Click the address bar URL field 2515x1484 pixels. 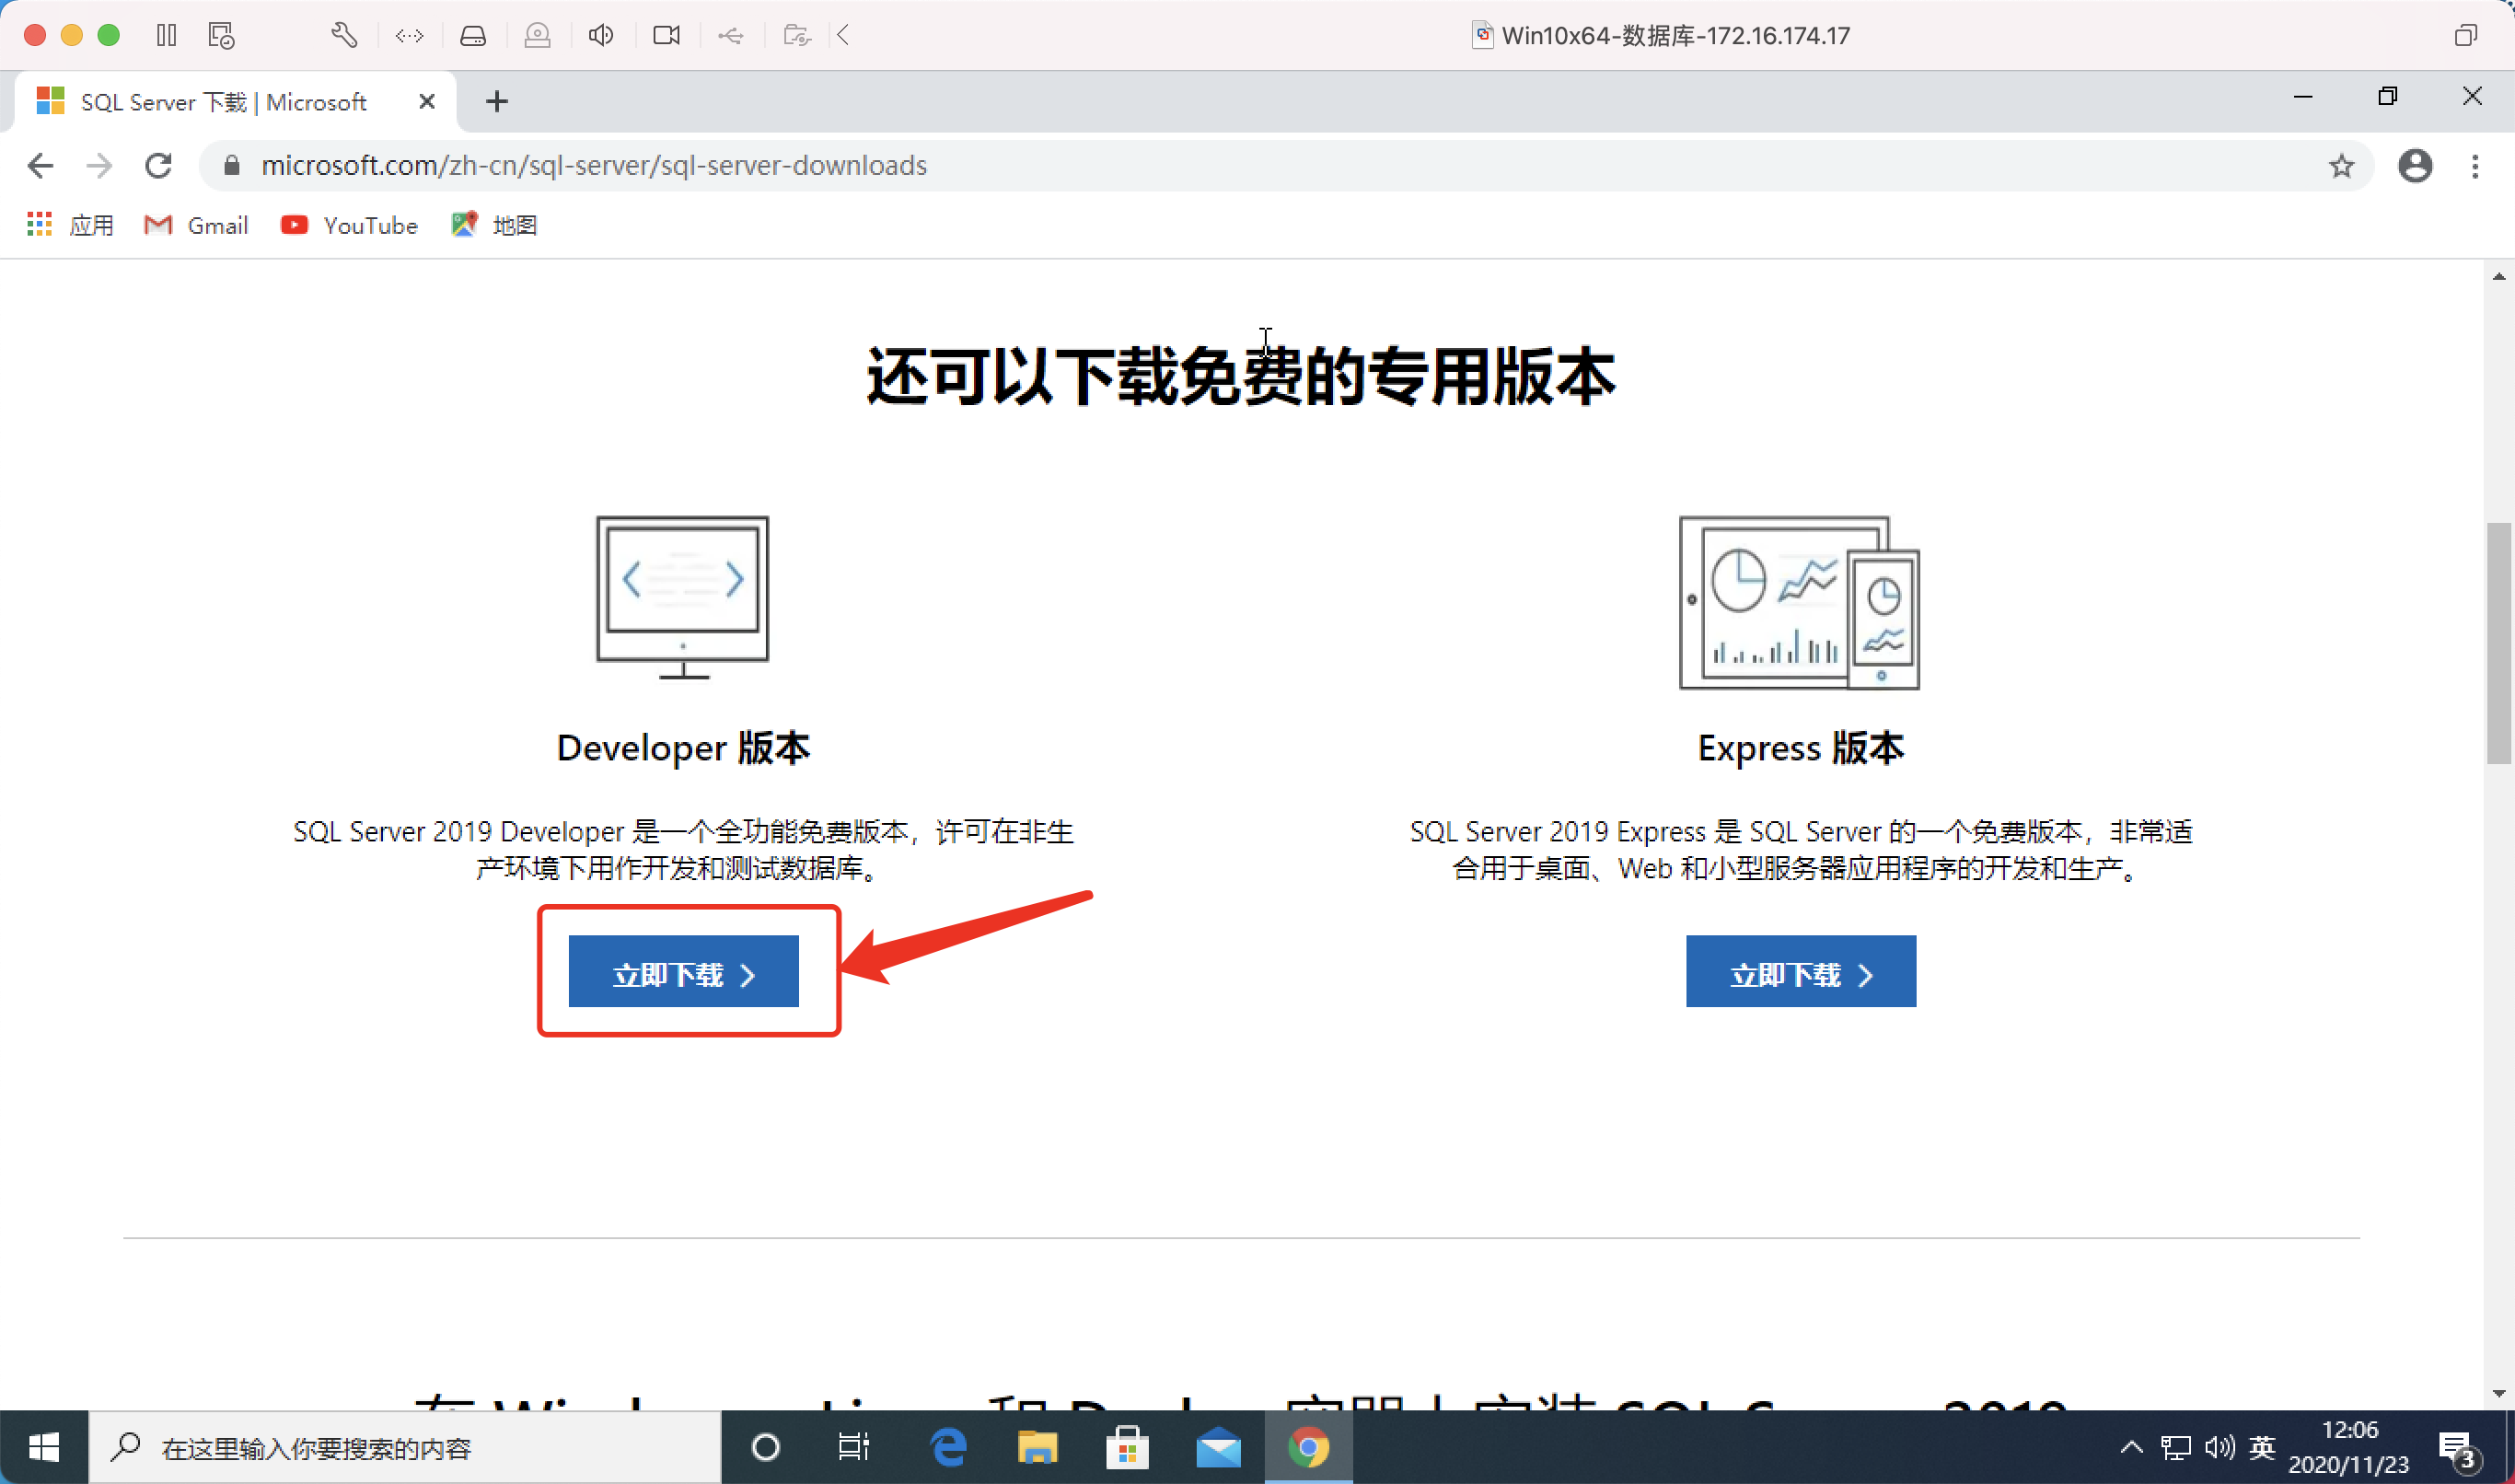[x=1285, y=166]
